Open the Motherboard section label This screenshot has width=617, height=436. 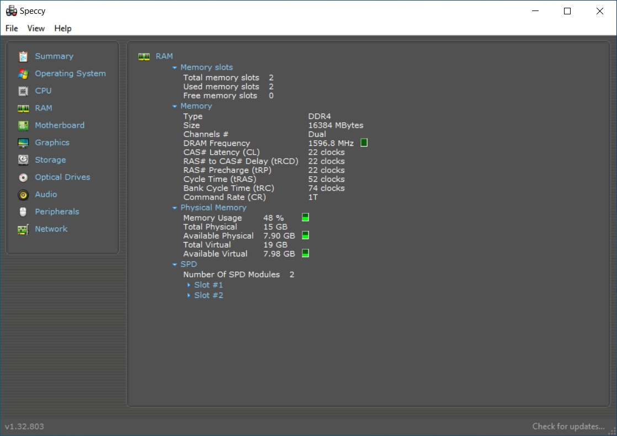click(60, 125)
